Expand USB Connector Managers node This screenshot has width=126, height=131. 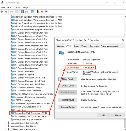5,129
